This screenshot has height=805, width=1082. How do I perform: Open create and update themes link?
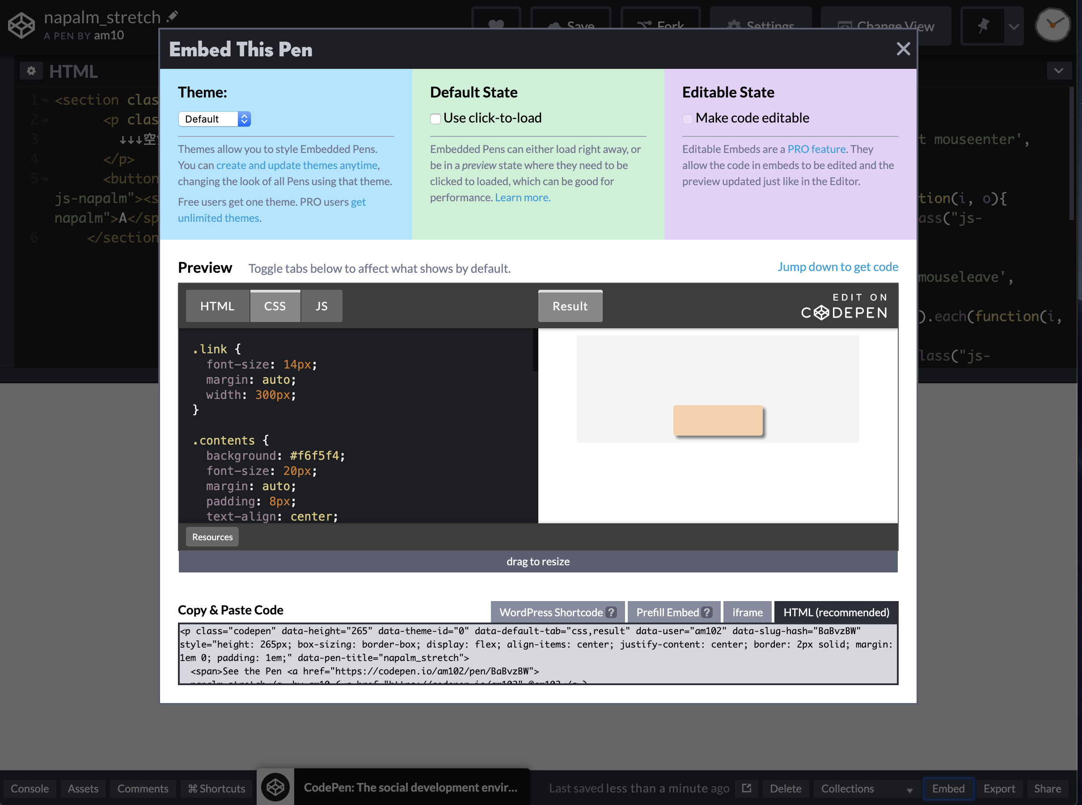[297, 165]
